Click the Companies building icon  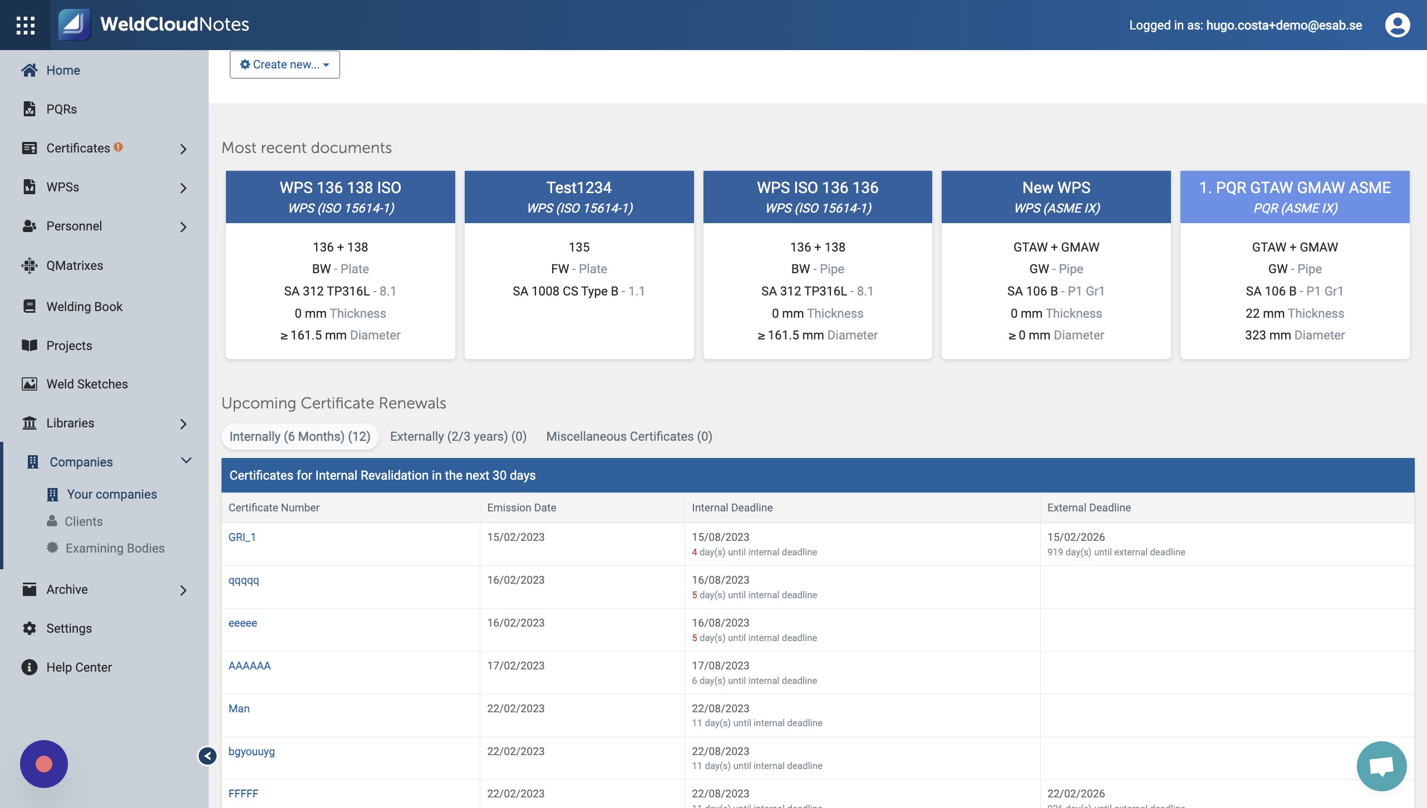(x=33, y=462)
